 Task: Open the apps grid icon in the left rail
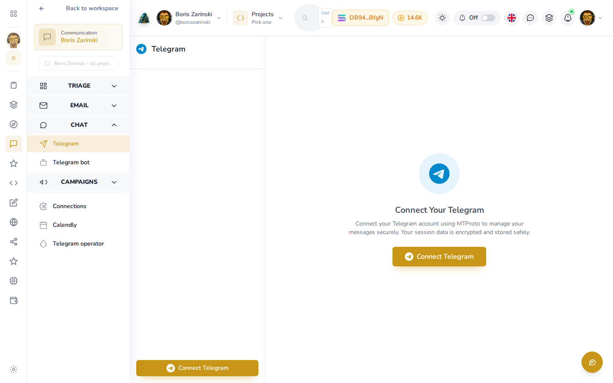pos(14,14)
